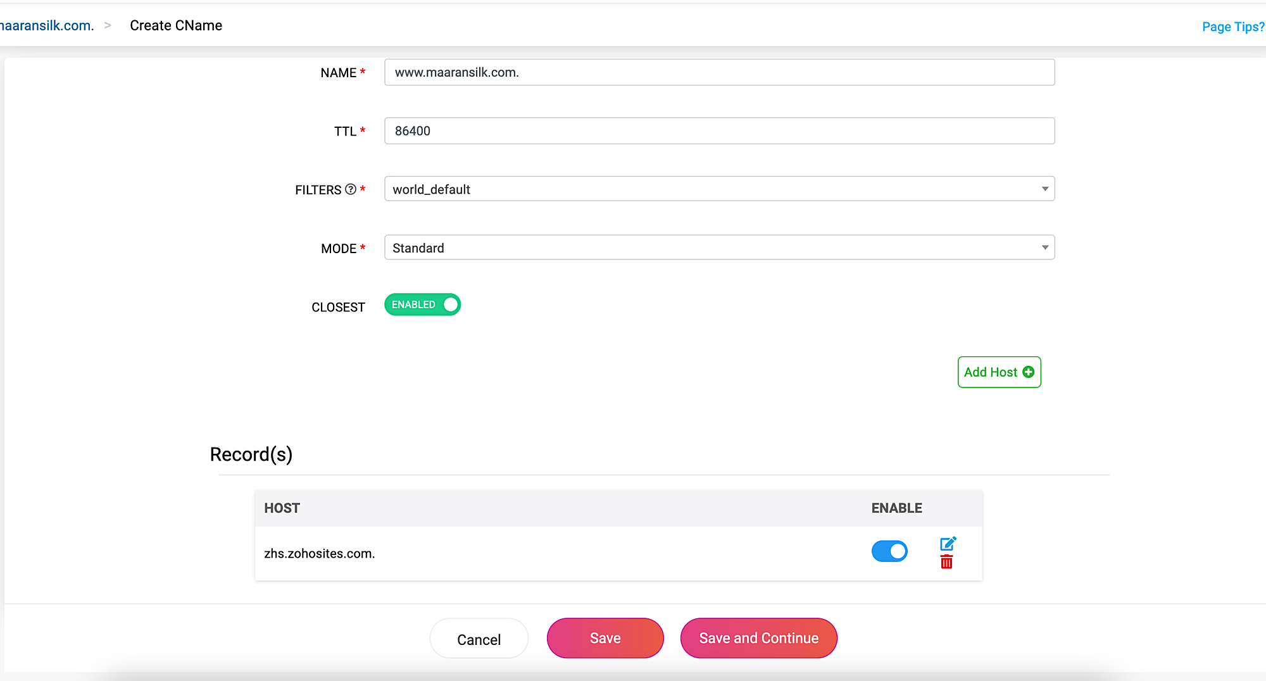This screenshot has width=1266, height=681.
Task: Click the Save button
Action: (605, 638)
